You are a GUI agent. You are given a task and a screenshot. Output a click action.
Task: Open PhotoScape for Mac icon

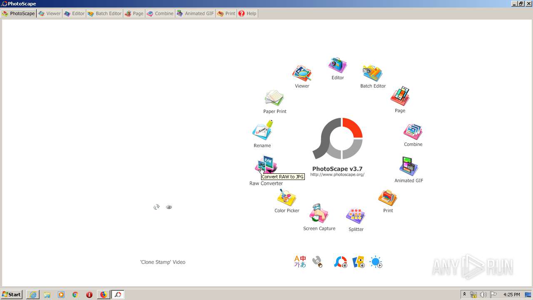pos(341,262)
